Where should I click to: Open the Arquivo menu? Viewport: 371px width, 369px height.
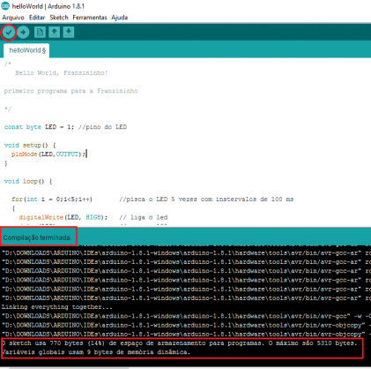[13, 18]
